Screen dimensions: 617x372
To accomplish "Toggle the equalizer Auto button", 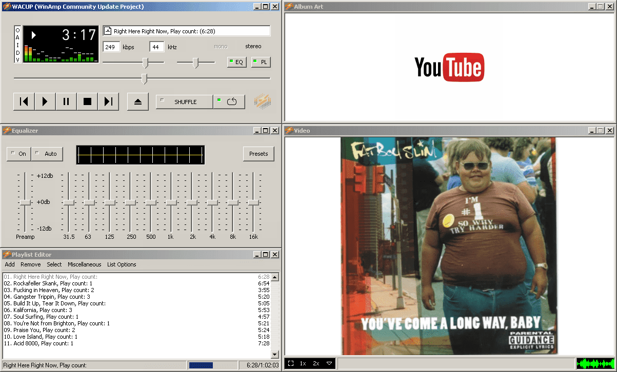I will [47, 153].
